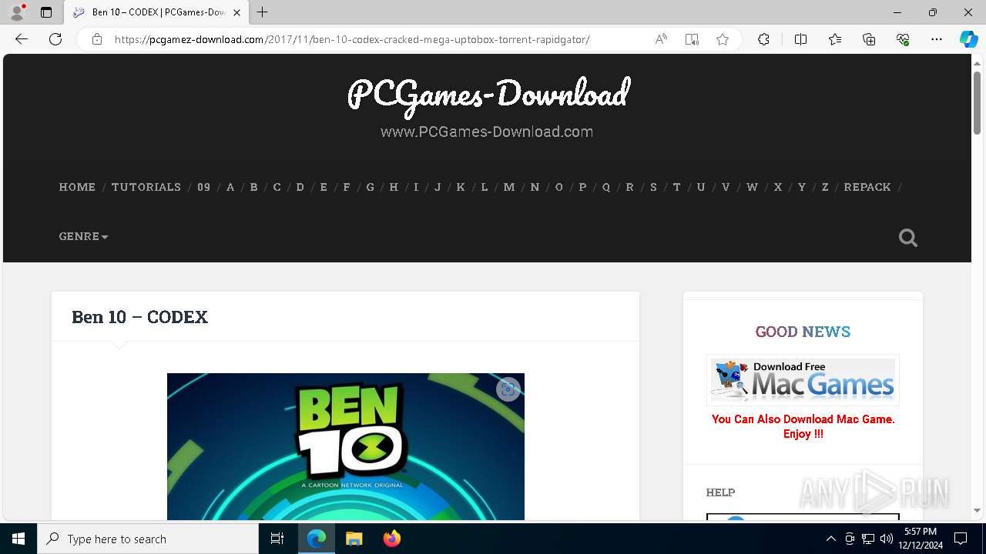
Task: Select letter S in navigation
Action: (x=653, y=187)
